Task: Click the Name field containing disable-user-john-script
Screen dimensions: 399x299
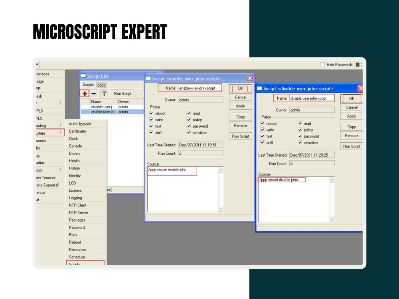Action: click(x=312, y=98)
